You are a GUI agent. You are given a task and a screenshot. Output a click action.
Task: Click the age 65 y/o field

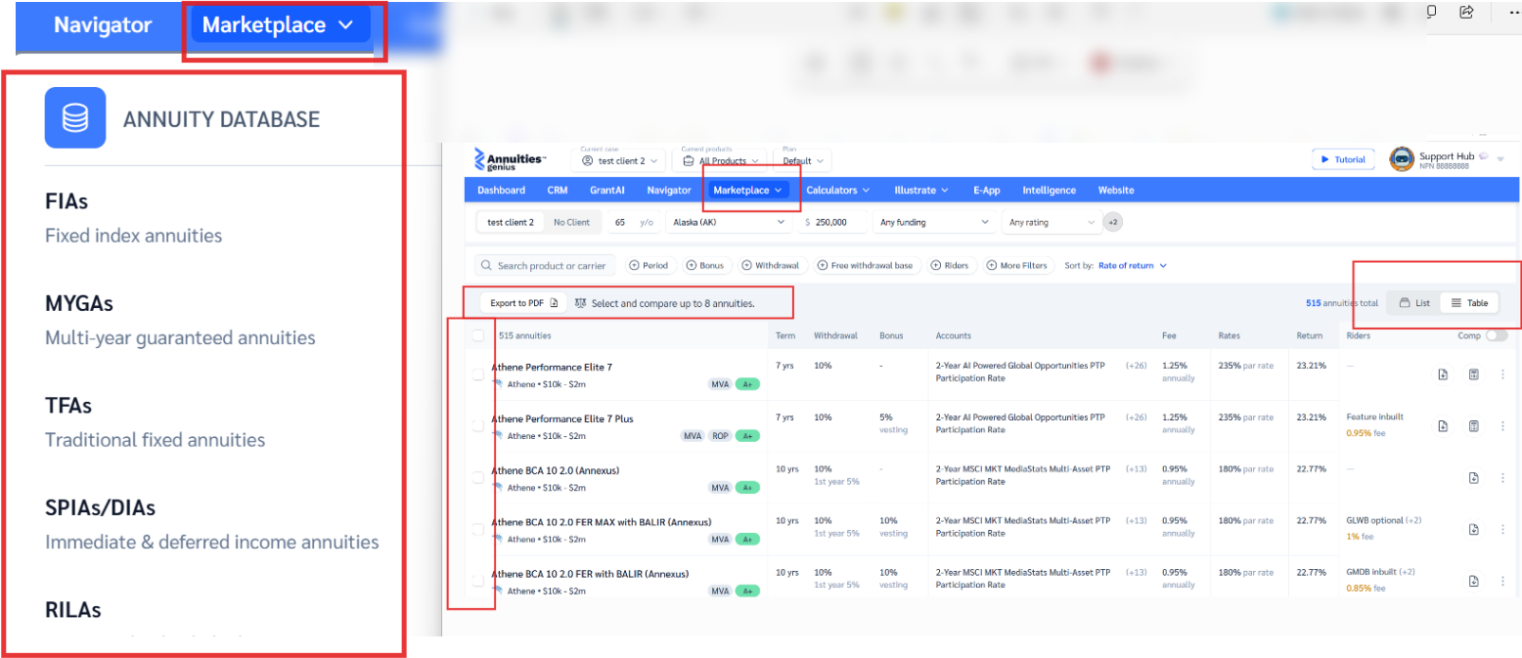(x=635, y=222)
